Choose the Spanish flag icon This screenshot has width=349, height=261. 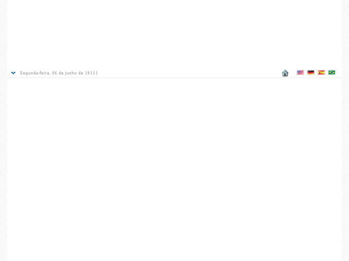pos(321,72)
